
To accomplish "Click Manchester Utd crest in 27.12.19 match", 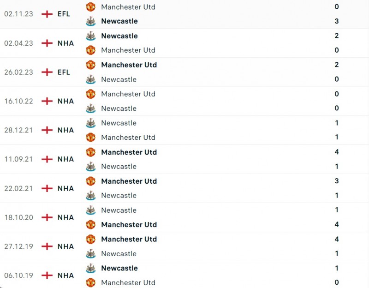I will pos(90,239).
